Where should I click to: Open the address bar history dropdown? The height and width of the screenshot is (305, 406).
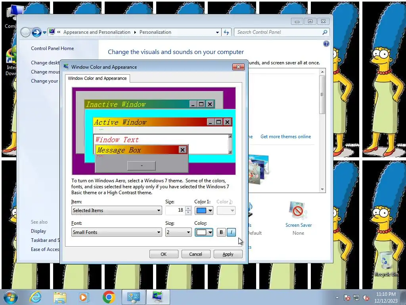217,33
